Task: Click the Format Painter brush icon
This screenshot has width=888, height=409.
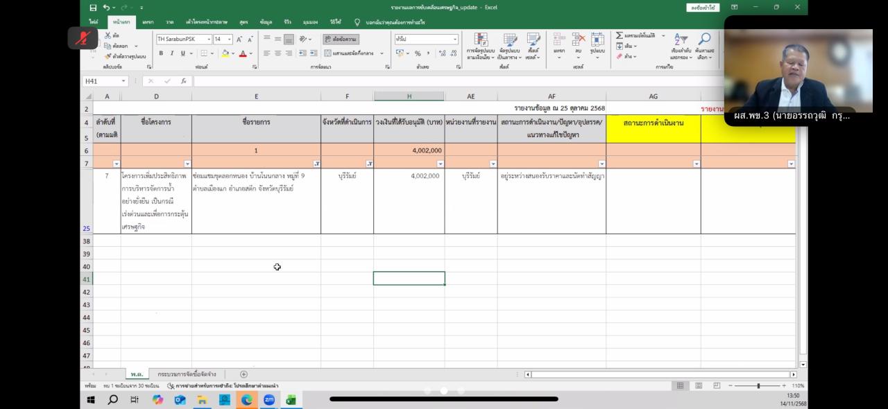Action: point(108,56)
